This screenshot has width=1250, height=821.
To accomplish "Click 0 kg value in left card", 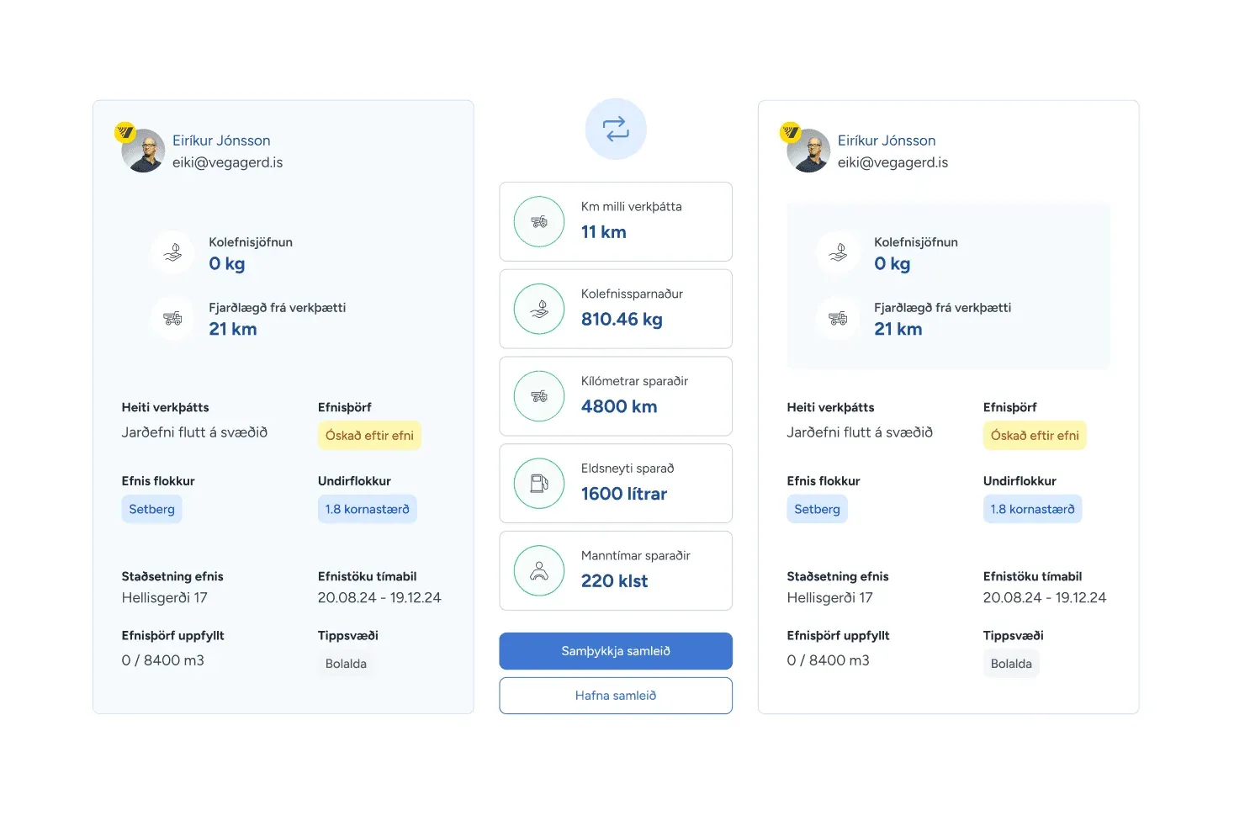I will pos(227,264).
